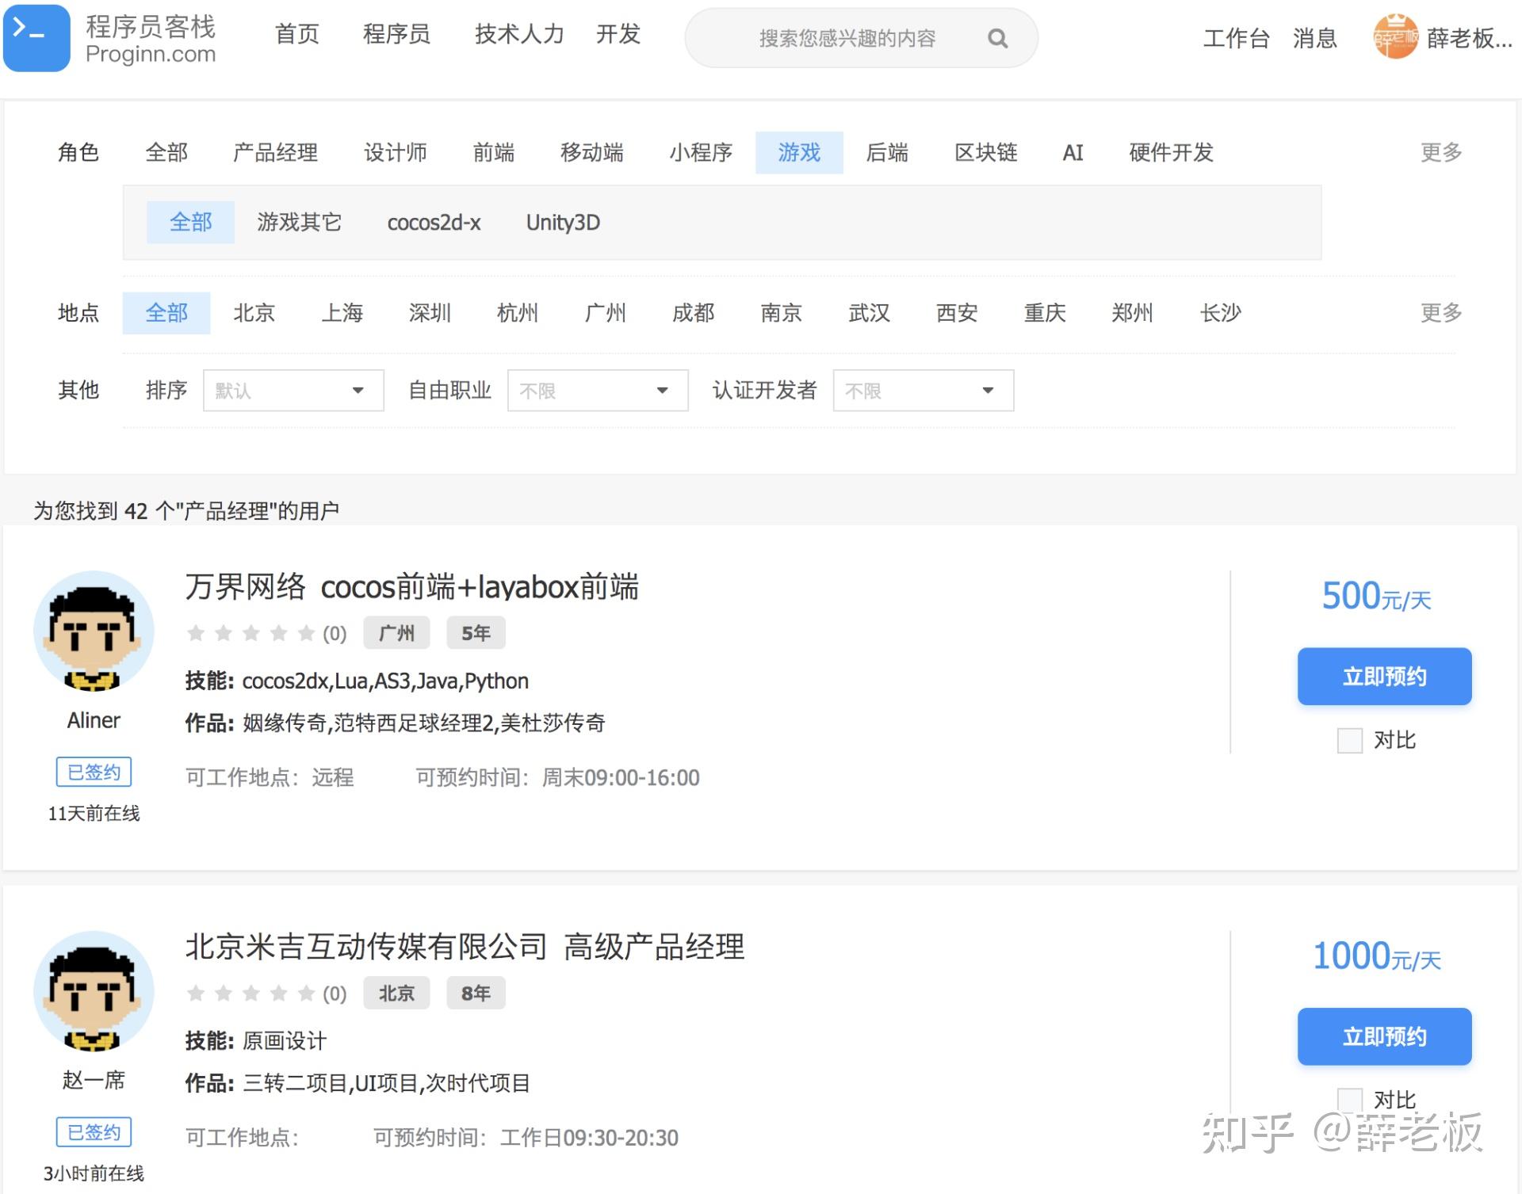Select the Unity3D game sub-filter
Image resolution: width=1522 pixels, height=1194 pixels.
[x=563, y=223]
